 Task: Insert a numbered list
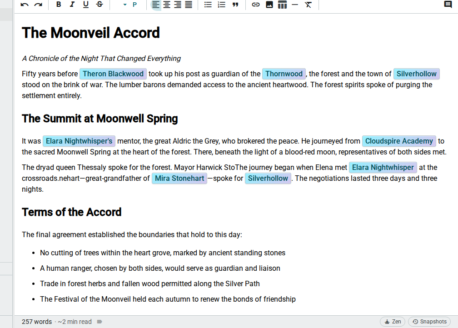[222, 5]
